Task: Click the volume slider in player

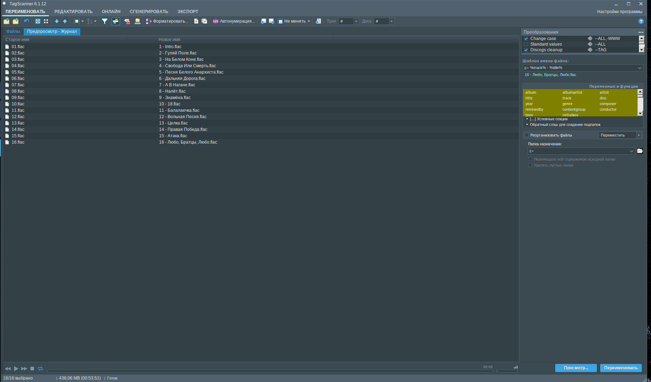Action: tap(507, 371)
